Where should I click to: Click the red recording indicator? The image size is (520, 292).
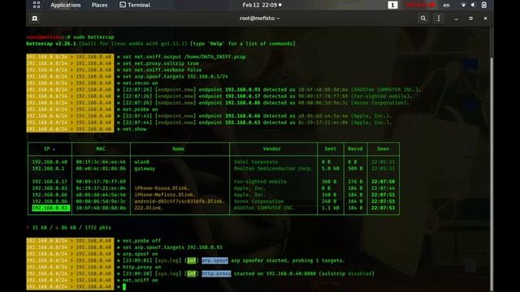click(421, 5)
